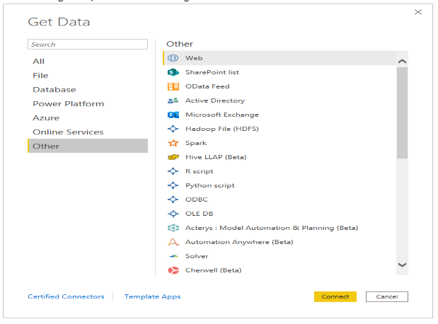Click the Web globe connector icon
The width and height of the screenshot is (438, 324).
[173, 58]
